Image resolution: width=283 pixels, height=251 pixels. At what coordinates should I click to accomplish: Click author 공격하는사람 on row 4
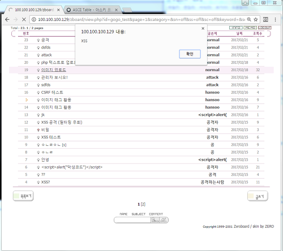click(212, 182)
